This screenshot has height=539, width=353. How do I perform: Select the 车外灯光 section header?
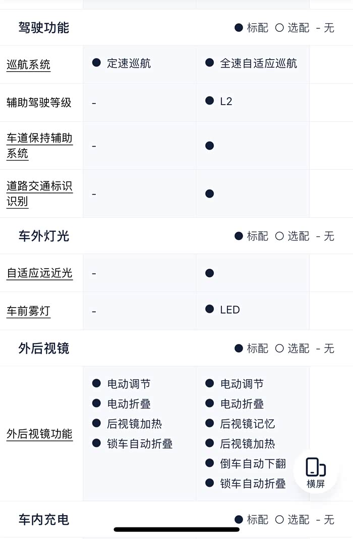click(44, 236)
